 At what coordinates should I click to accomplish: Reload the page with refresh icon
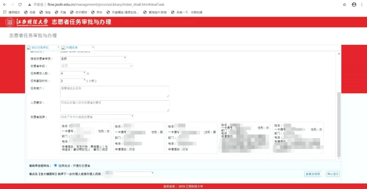[20, 4]
